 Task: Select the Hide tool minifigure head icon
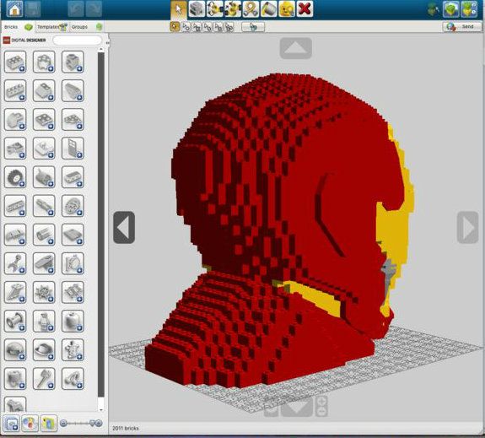click(x=287, y=8)
